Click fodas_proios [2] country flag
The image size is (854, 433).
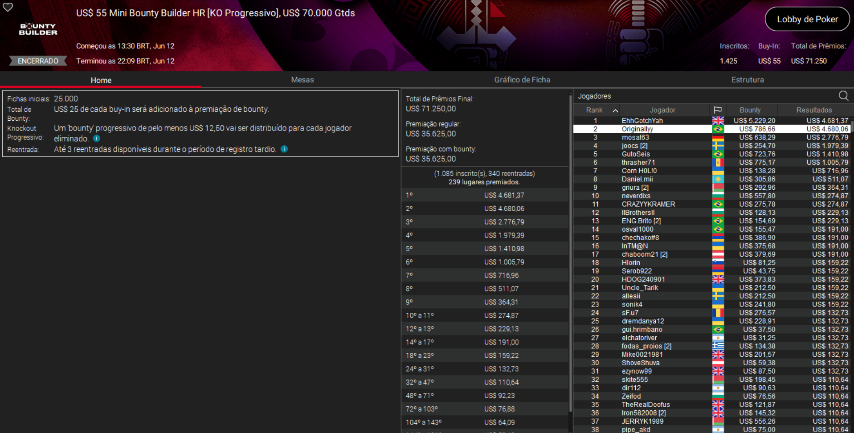(718, 346)
